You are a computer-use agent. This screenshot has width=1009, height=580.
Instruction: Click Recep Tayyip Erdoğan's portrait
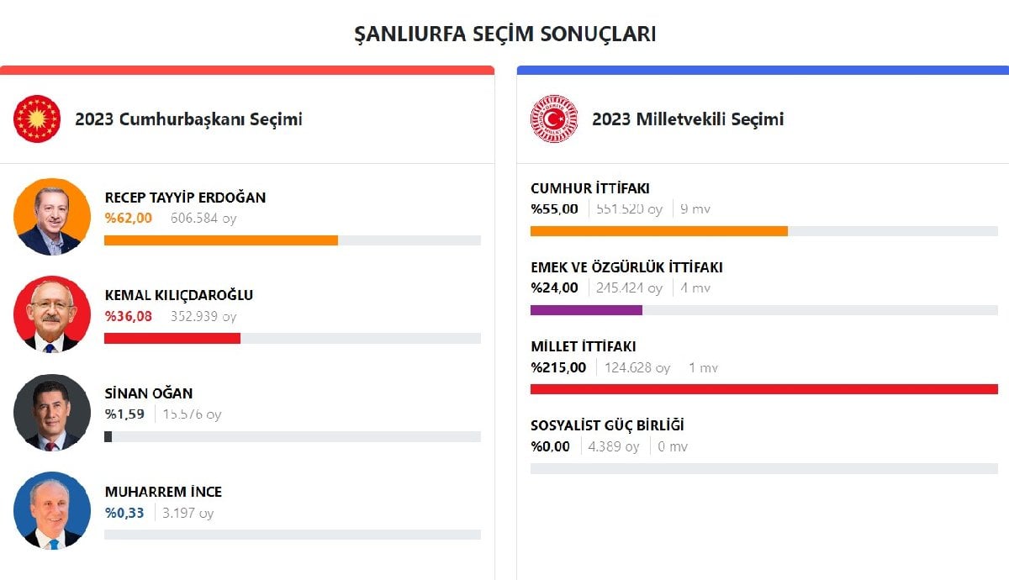tap(52, 217)
